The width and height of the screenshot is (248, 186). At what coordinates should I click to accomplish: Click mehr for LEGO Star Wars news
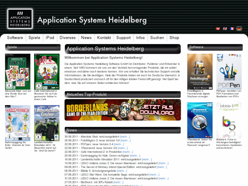click(x=155, y=175)
